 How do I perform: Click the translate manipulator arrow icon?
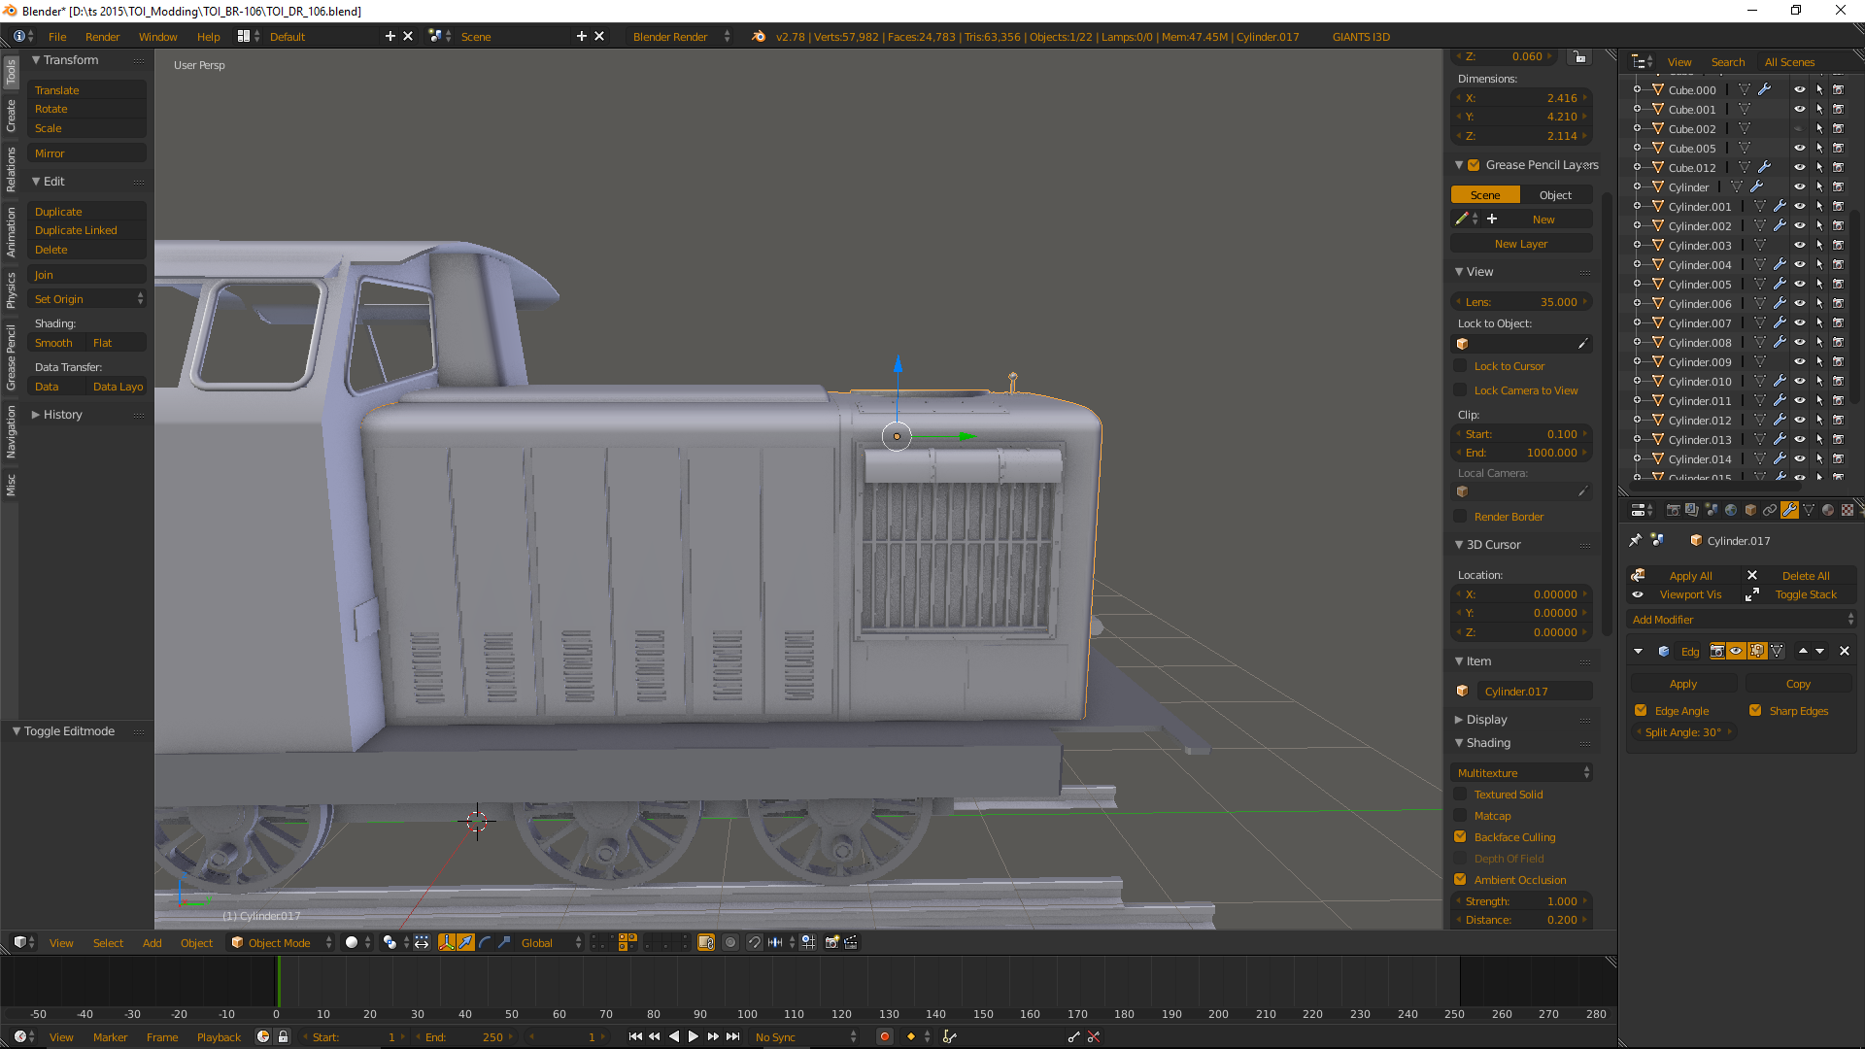(465, 942)
